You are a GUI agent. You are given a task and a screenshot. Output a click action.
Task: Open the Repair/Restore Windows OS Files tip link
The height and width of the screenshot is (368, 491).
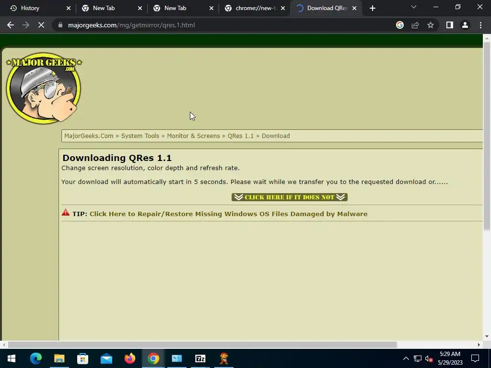click(x=229, y=214)
